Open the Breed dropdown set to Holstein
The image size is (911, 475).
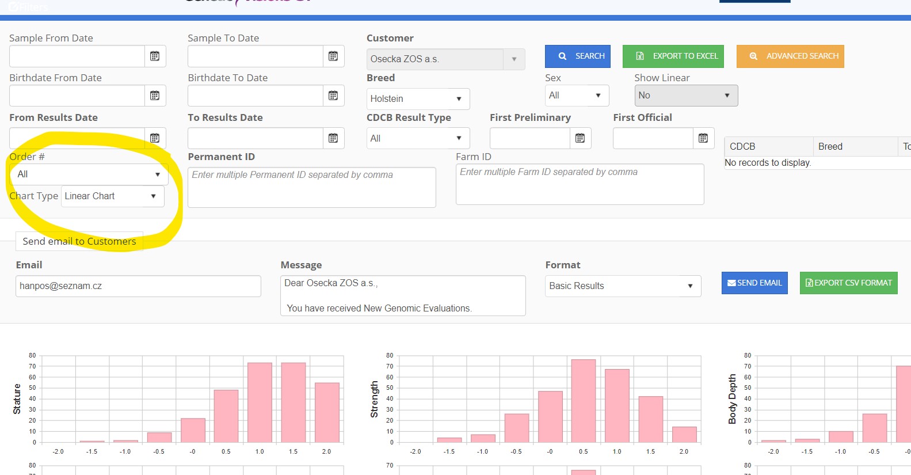click(418, 99)
